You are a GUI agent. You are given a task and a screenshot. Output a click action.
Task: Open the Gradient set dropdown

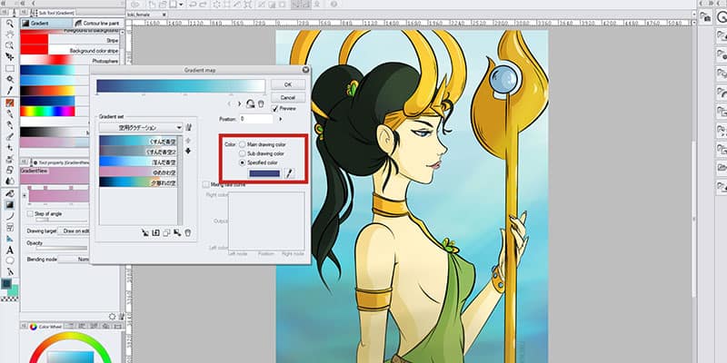[x=141, y=127]
